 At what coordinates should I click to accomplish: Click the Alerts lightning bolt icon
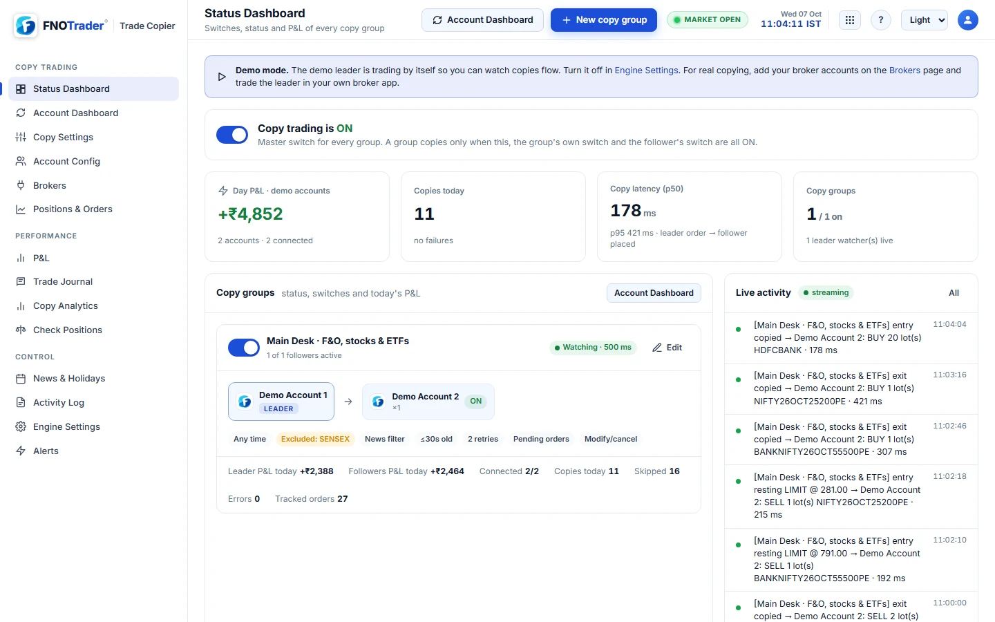(x=21, y=451)
